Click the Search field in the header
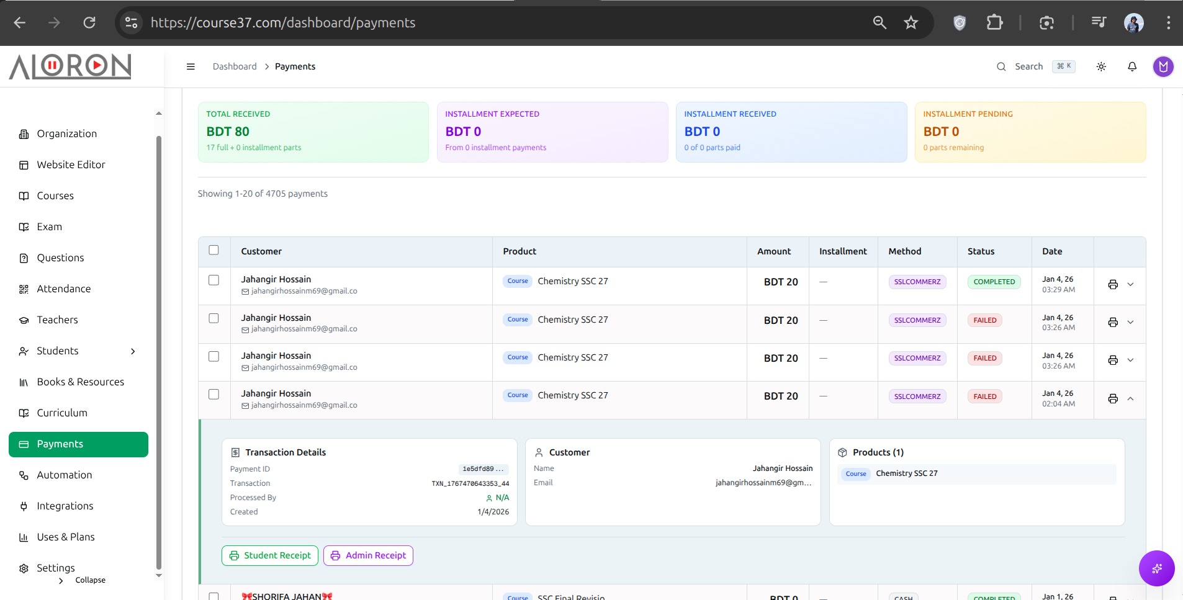Image resolution: width=1183 pixels, height=600 pixels. tap(1028, 66)
